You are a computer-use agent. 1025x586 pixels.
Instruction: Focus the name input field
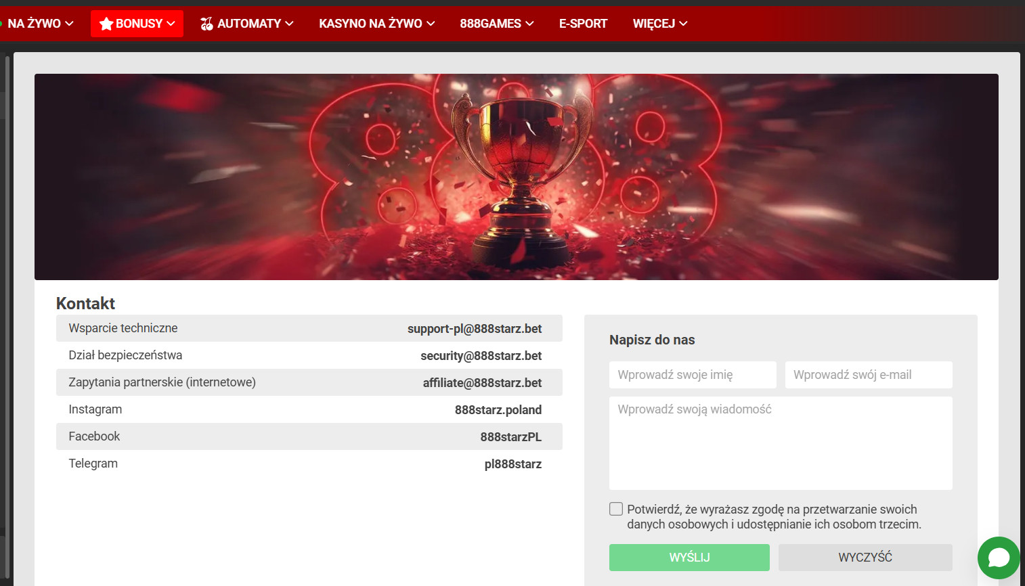693,375
